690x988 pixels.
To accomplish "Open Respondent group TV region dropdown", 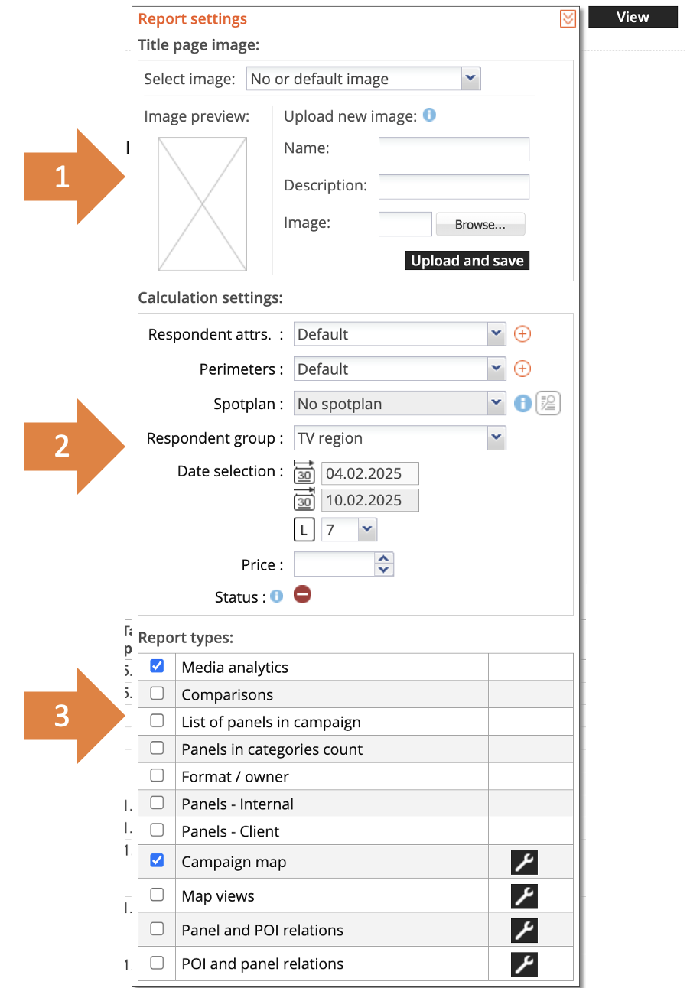I will click(x=400, y=438).
